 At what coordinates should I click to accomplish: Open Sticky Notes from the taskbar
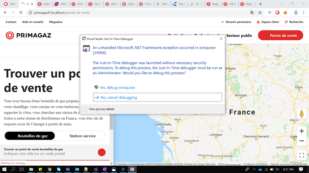[x=40, y=169]
